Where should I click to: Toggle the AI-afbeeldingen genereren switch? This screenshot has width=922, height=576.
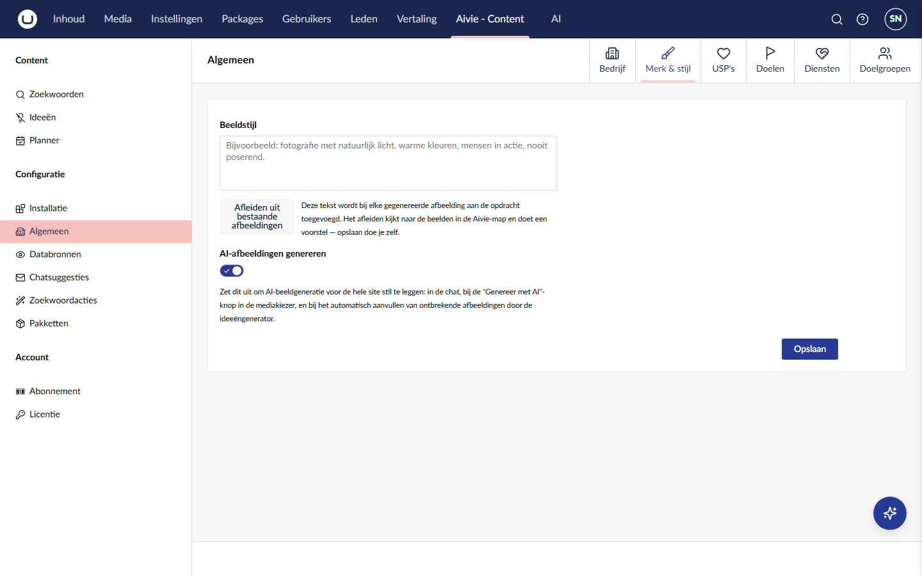(232, 271)
